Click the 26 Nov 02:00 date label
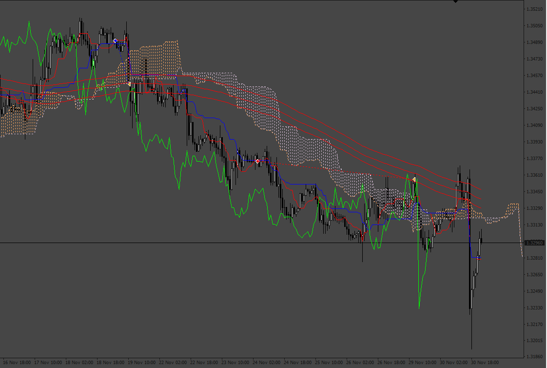This screenshot has width=547, height=368. click(x=360, y=363)
